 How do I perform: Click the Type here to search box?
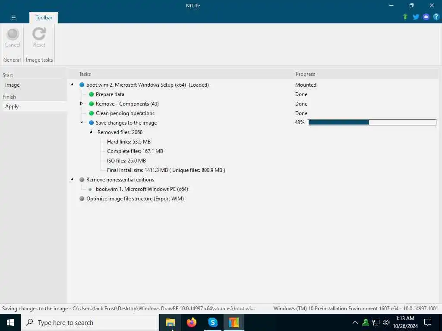tap(90, 322)
